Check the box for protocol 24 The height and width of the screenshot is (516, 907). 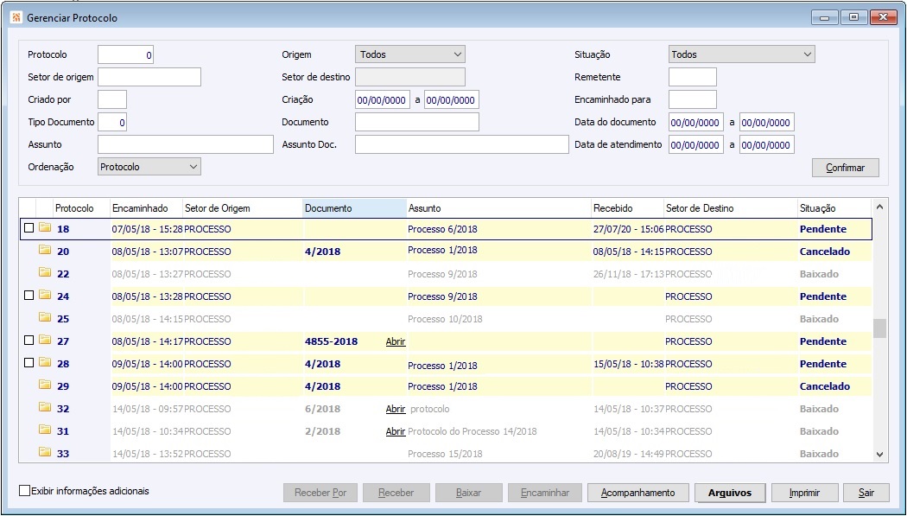[x=29, y=296]
